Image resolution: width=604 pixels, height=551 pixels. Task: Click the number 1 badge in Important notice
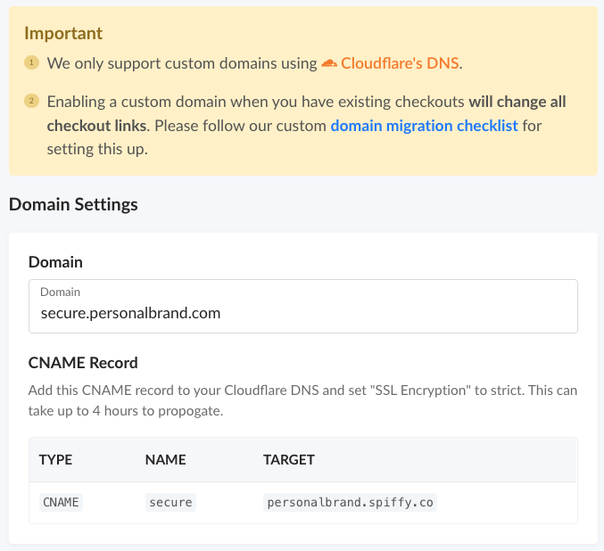(x=31, y=62)
